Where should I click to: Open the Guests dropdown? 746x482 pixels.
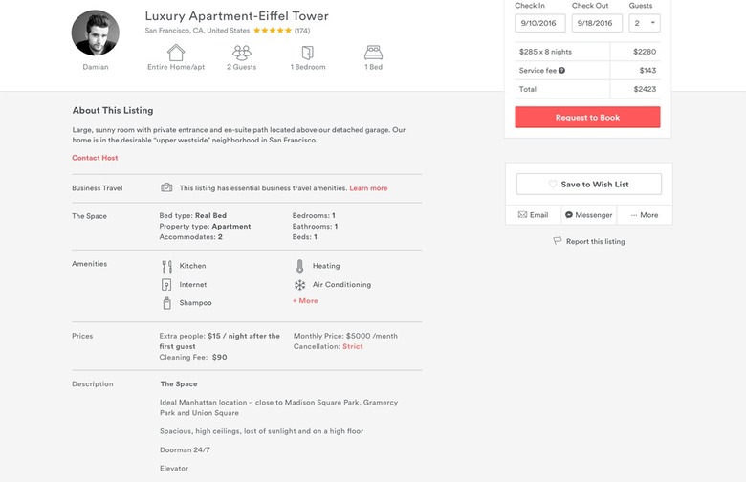click(x=644, y=23)
